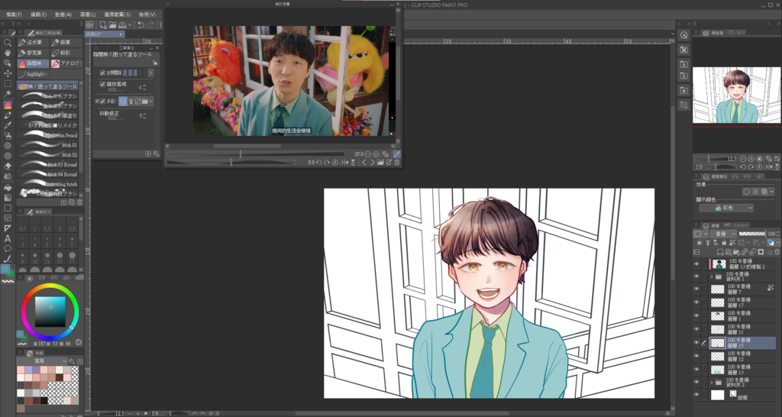Open 編輯(E) menu
Image resolution: width=782 pixels, height=417 pixels.
click(38, 15)
